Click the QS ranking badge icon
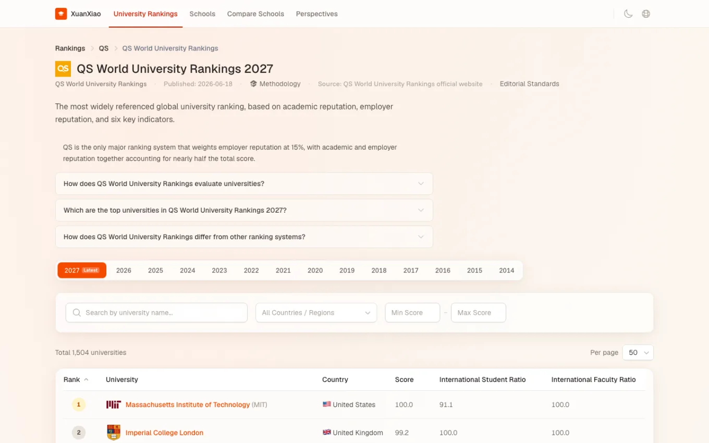 [x=63, y=69]
